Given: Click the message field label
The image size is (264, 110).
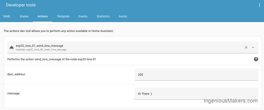Looking at the screenshot, I should (x=13, y=93).
